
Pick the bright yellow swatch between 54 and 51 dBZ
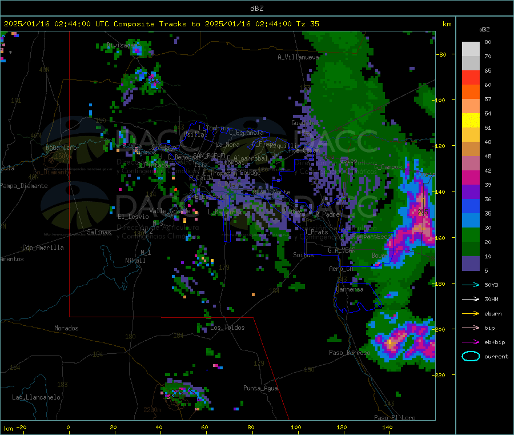point(471,121)
